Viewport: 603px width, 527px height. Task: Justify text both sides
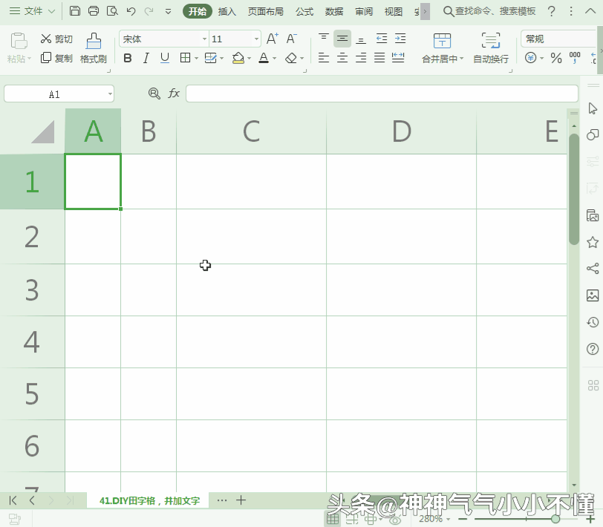pyautogui.click(x=379, y=58)
